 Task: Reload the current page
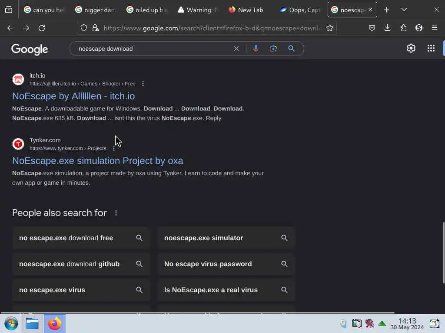(42, 28)
